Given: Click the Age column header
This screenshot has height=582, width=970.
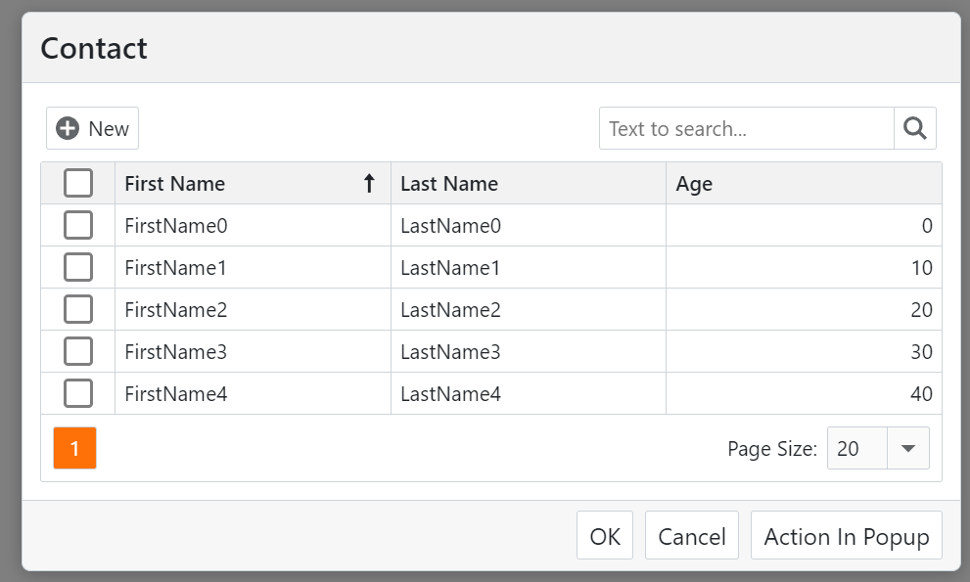Looking at the screenshot, I should coord(695,183).
